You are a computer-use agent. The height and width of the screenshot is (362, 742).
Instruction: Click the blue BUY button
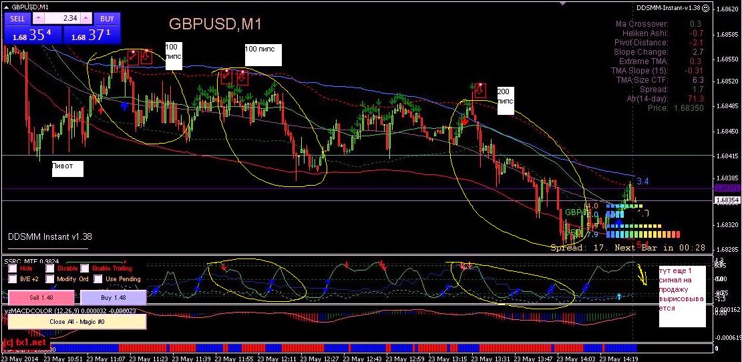coord(108,19)
